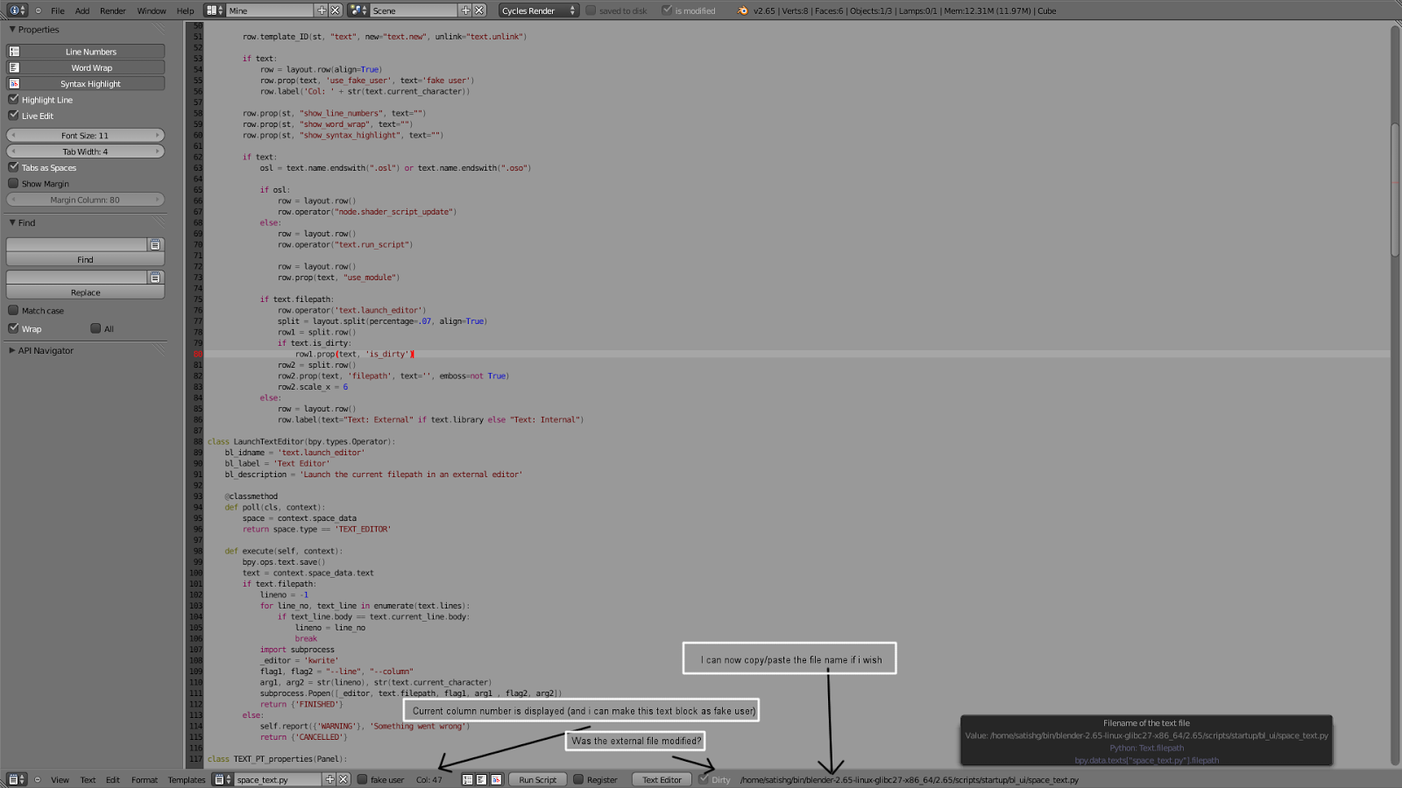Adjust the Font Size slider
The height and width of the screenshot is (788, 1402).
tap(85, 135)
